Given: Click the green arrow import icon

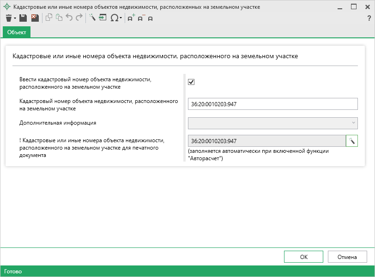Looking at the screenshot, I should tap(102, 18).
